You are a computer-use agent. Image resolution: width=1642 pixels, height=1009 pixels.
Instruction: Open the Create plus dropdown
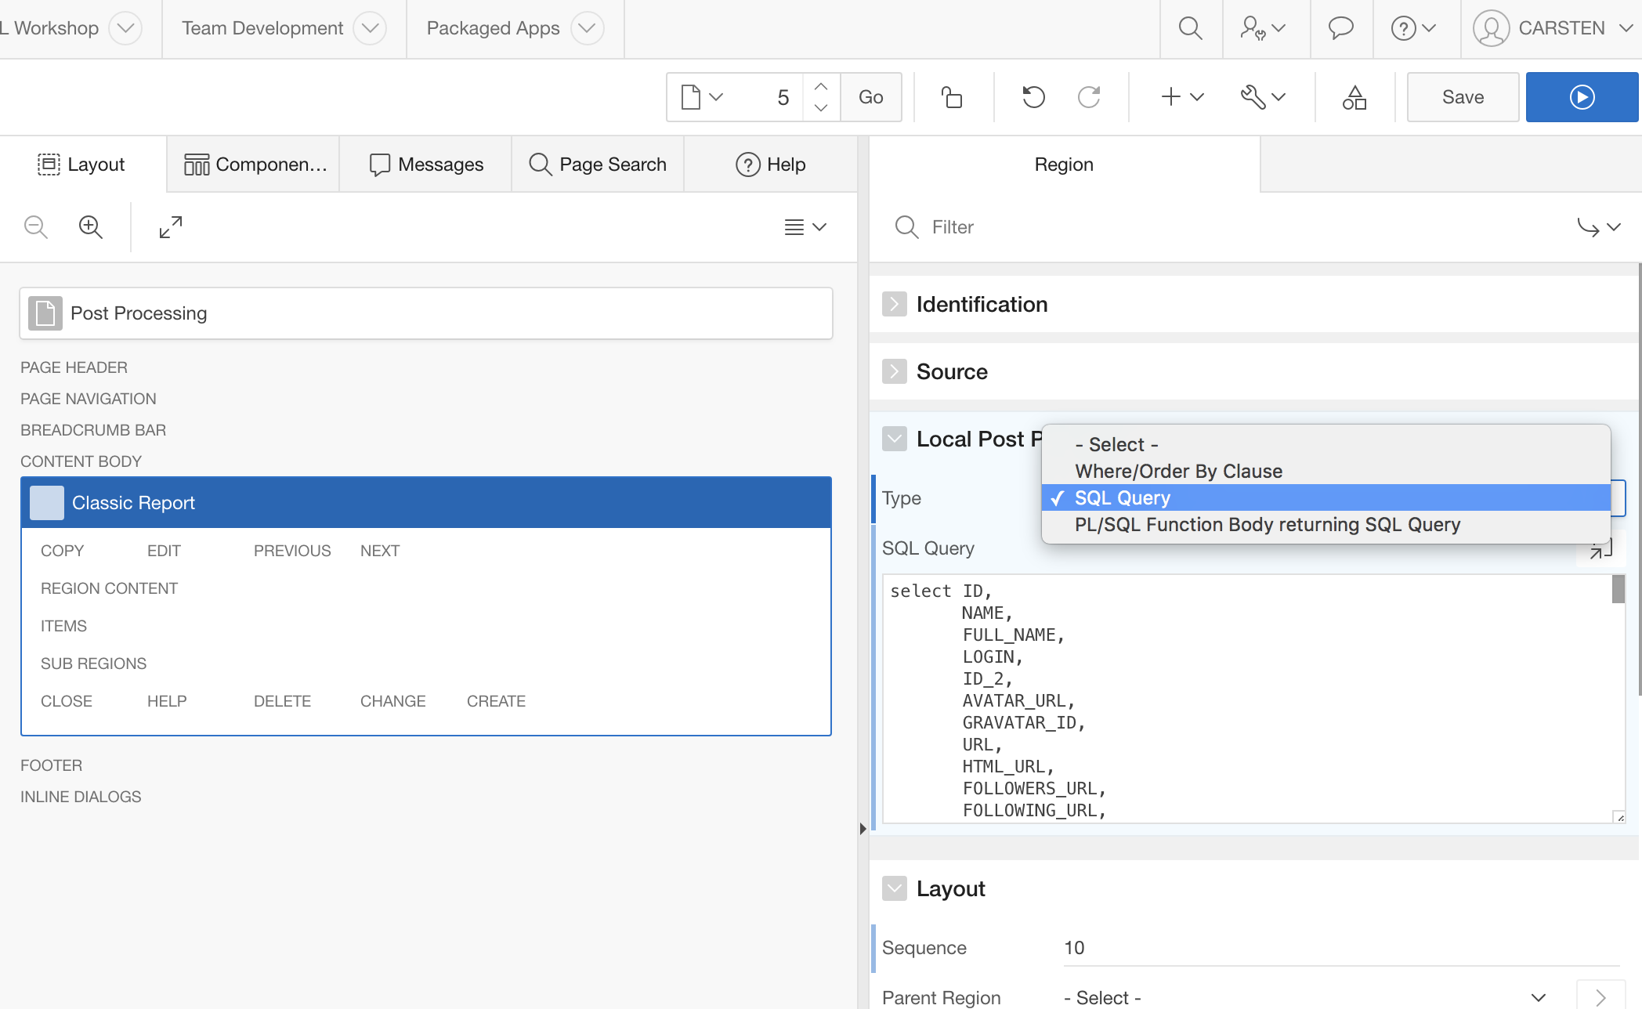[x=1181, y=97]
